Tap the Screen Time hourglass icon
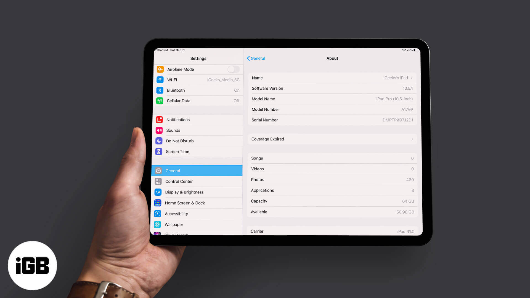This screenshot has height=298, width=530. [x=159, y=151]
